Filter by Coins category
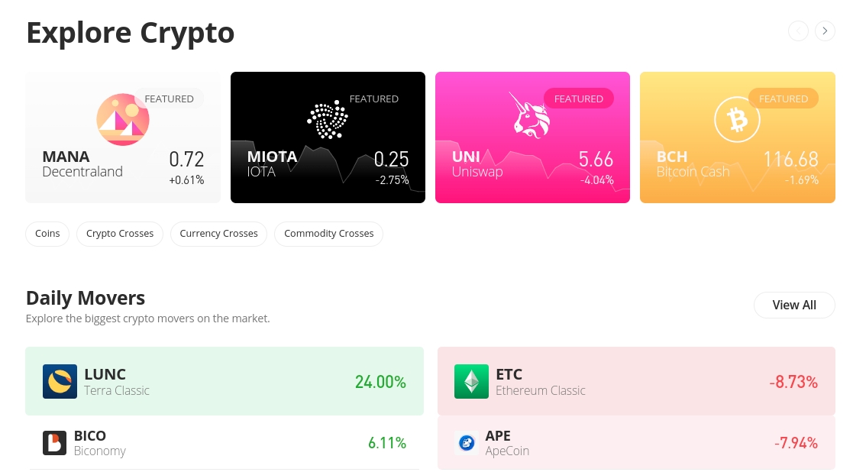Image resolution: width=853 pixels, height=472 pixels. 47,234
